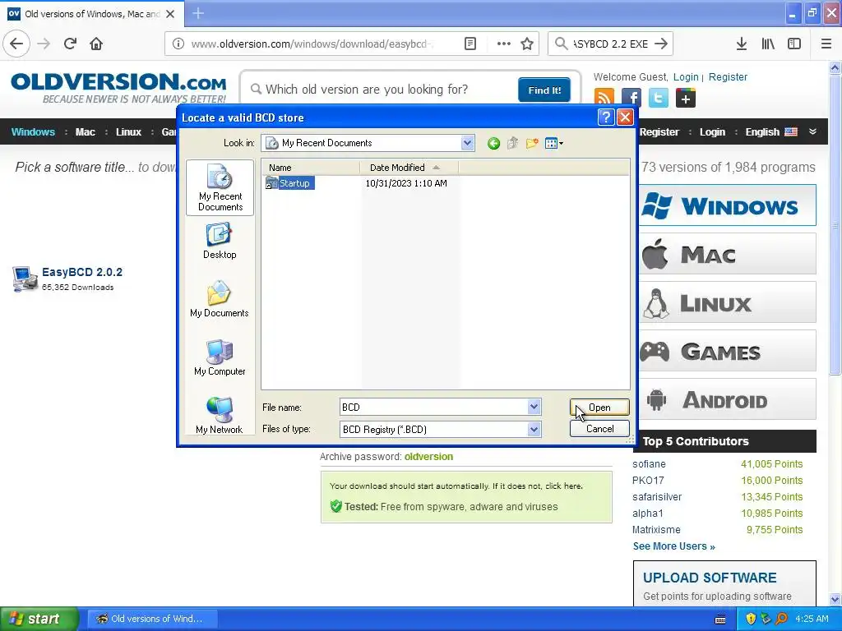This screenshot has width=842, height=631.
Task: Click the Firefox address bar URL
Action: click(312, 44)
